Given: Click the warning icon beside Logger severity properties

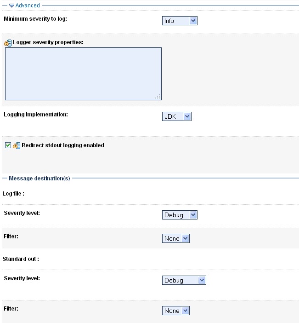Looking at the screenshot, I should tap(8, 43).
